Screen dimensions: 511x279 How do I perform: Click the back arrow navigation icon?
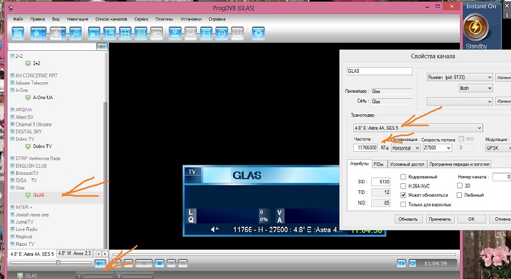tap(38, 32)
